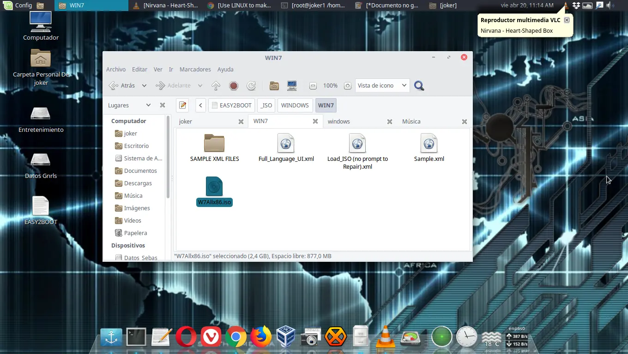The height and width of the screenshot is (354, 628).
Task: Open the file search magnifier
Action: point(419,86)
